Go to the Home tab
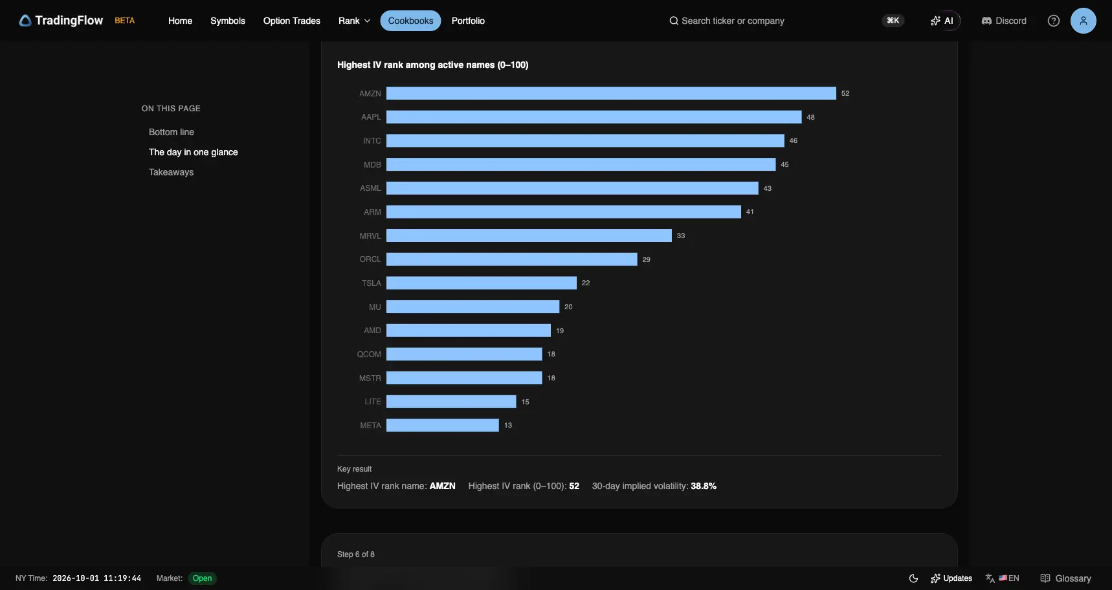The width and height of the screenshot is (1112, 590). point(180,21)
